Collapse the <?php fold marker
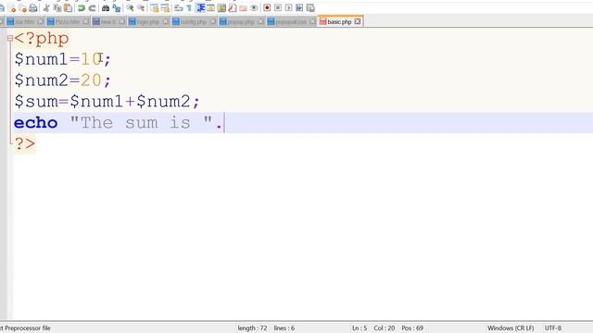Viewport: 593px width, 333px height. (10, 38)
